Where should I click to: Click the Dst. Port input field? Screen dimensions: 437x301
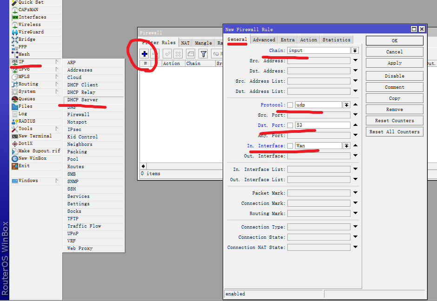323,125
